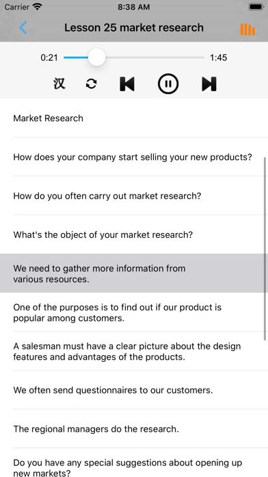Click the battery icon in status bar
Viewport: 268px width, 477px height.
coord(256,7)
